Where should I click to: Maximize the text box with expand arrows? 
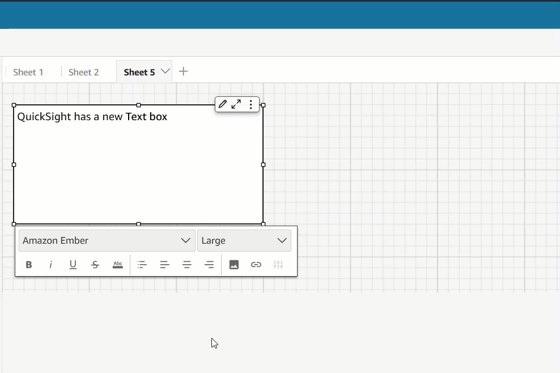[x=236, y=104]
